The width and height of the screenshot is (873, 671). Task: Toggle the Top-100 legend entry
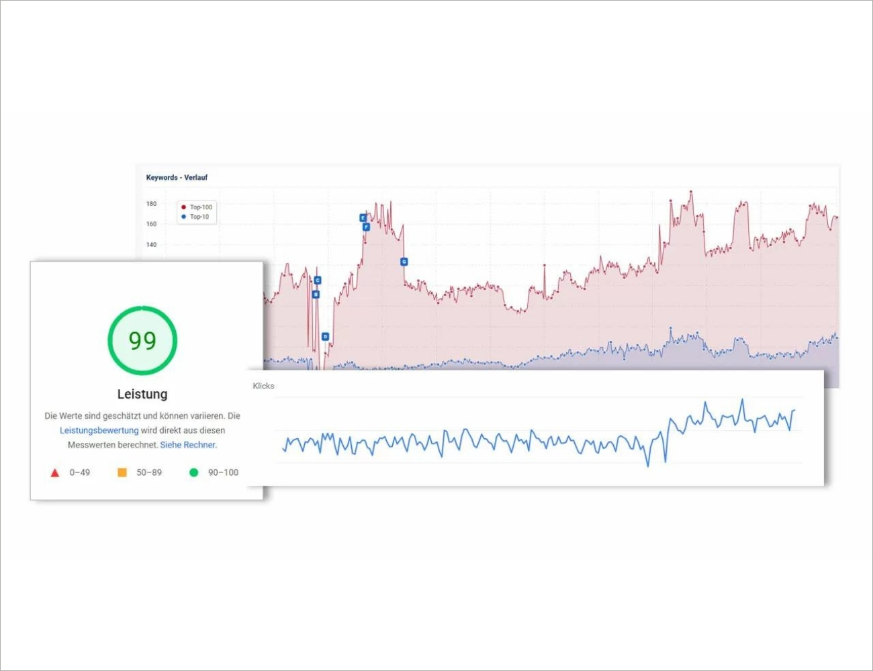200,207
